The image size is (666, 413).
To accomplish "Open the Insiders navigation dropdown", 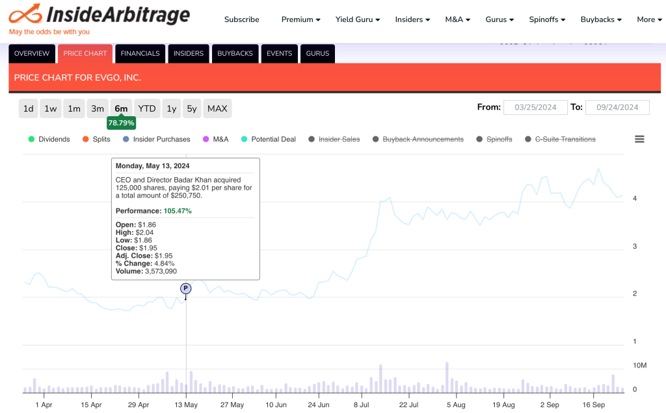I will [x=412, y=19].
